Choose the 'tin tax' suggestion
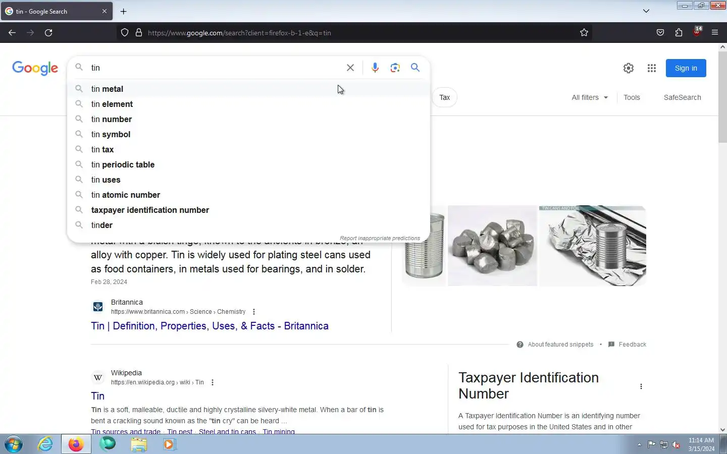The height and width of the screenshot is (454, 727). 248,149
